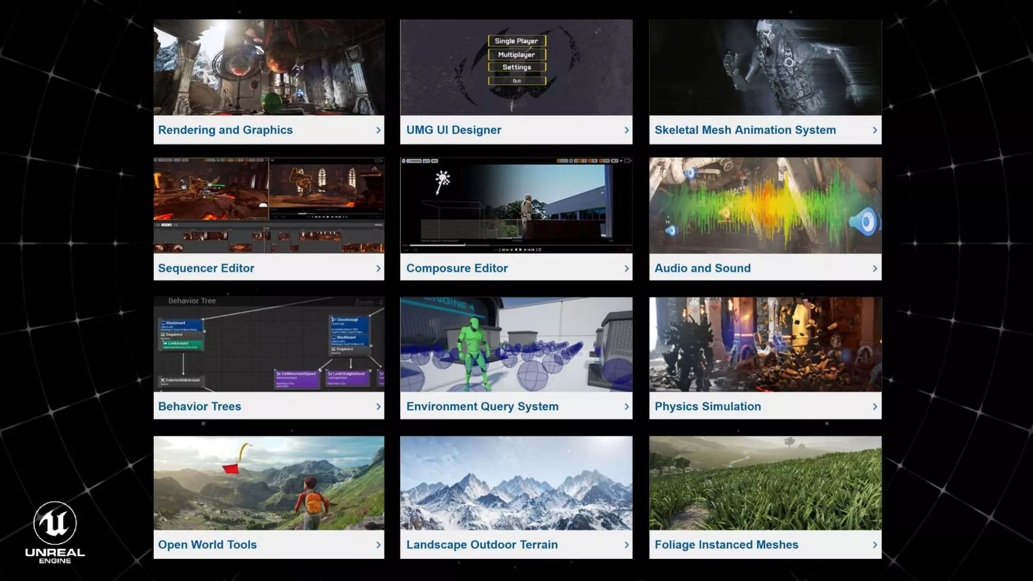Image resolution: width=1033 pixels, height=581 pixels.
Task: Expand the UMG UI Designer arrow
Action: 626,130
